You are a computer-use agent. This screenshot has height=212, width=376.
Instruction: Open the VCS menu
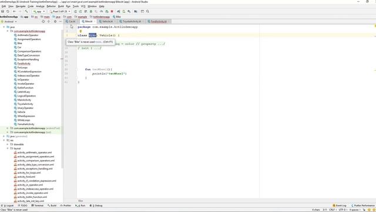tap(83, 6)
